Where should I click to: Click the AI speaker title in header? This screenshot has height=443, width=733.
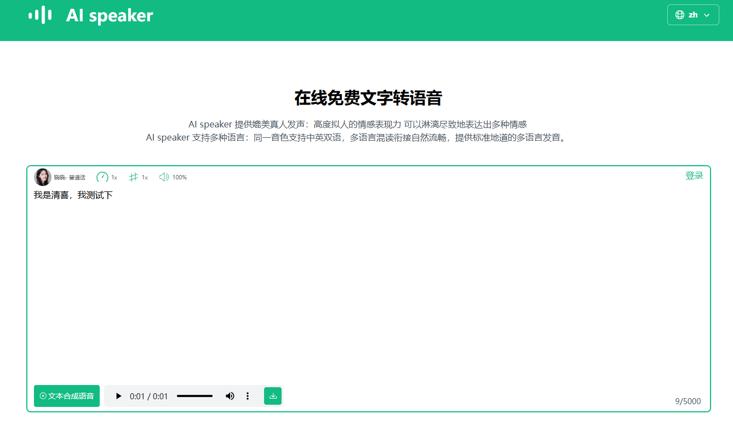click(109, 15)
